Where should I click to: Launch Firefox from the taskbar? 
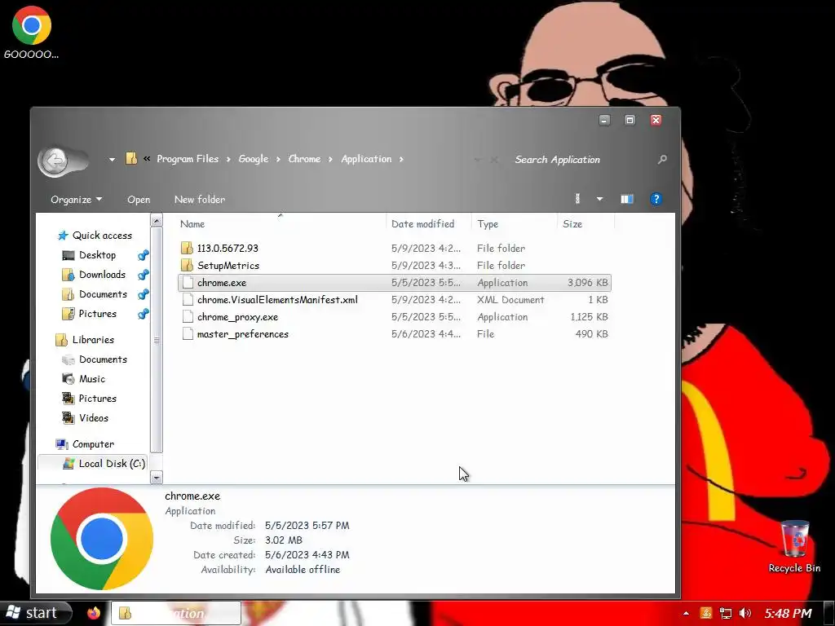95,613
